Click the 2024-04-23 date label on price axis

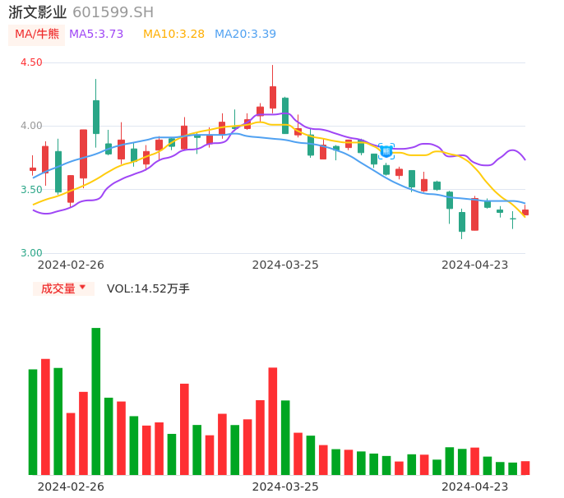[x=474, y=265]
